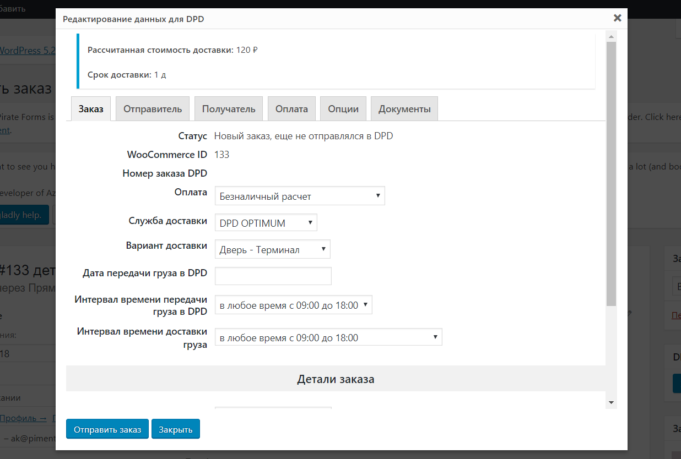Click the Отправить заказ button
681x459 pixels.
tap(107, 429)
